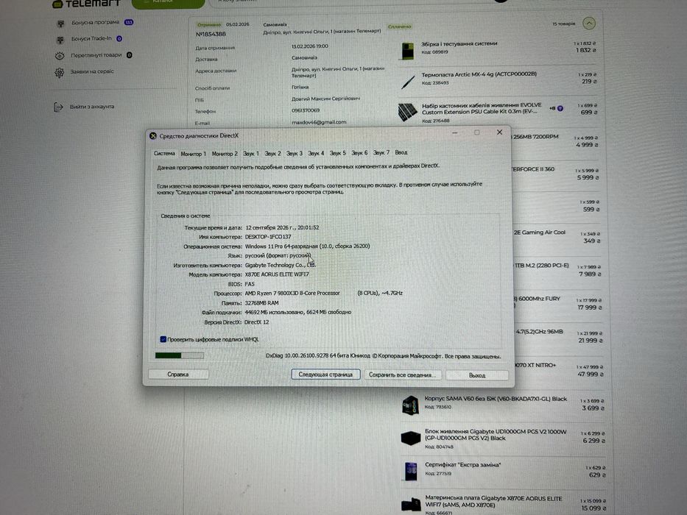Click the Telemart logo
Viewport: 687px width, 515px height.
point(86,4)
